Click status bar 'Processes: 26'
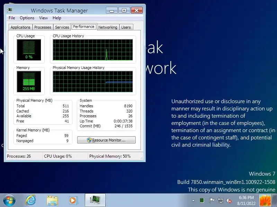Image resolution: width=277 pixels, height=207 pixels. [x=19, y=156]
